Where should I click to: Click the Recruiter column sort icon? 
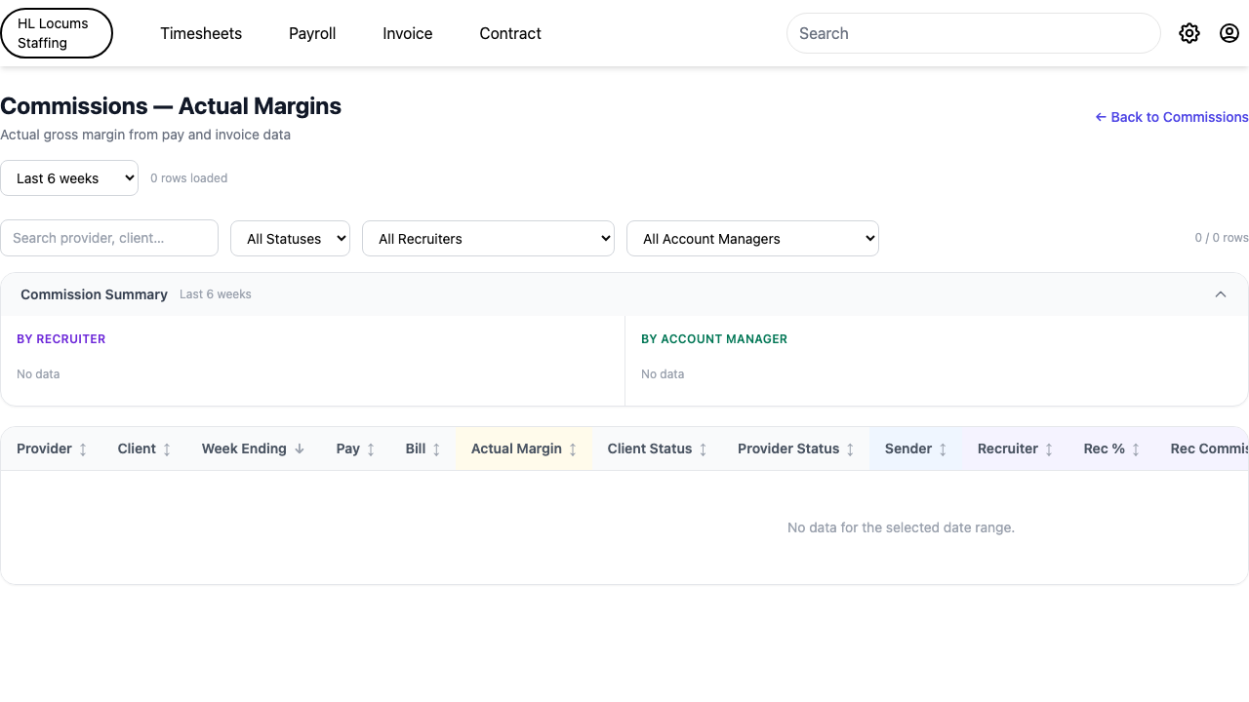tap(1049, 449)
